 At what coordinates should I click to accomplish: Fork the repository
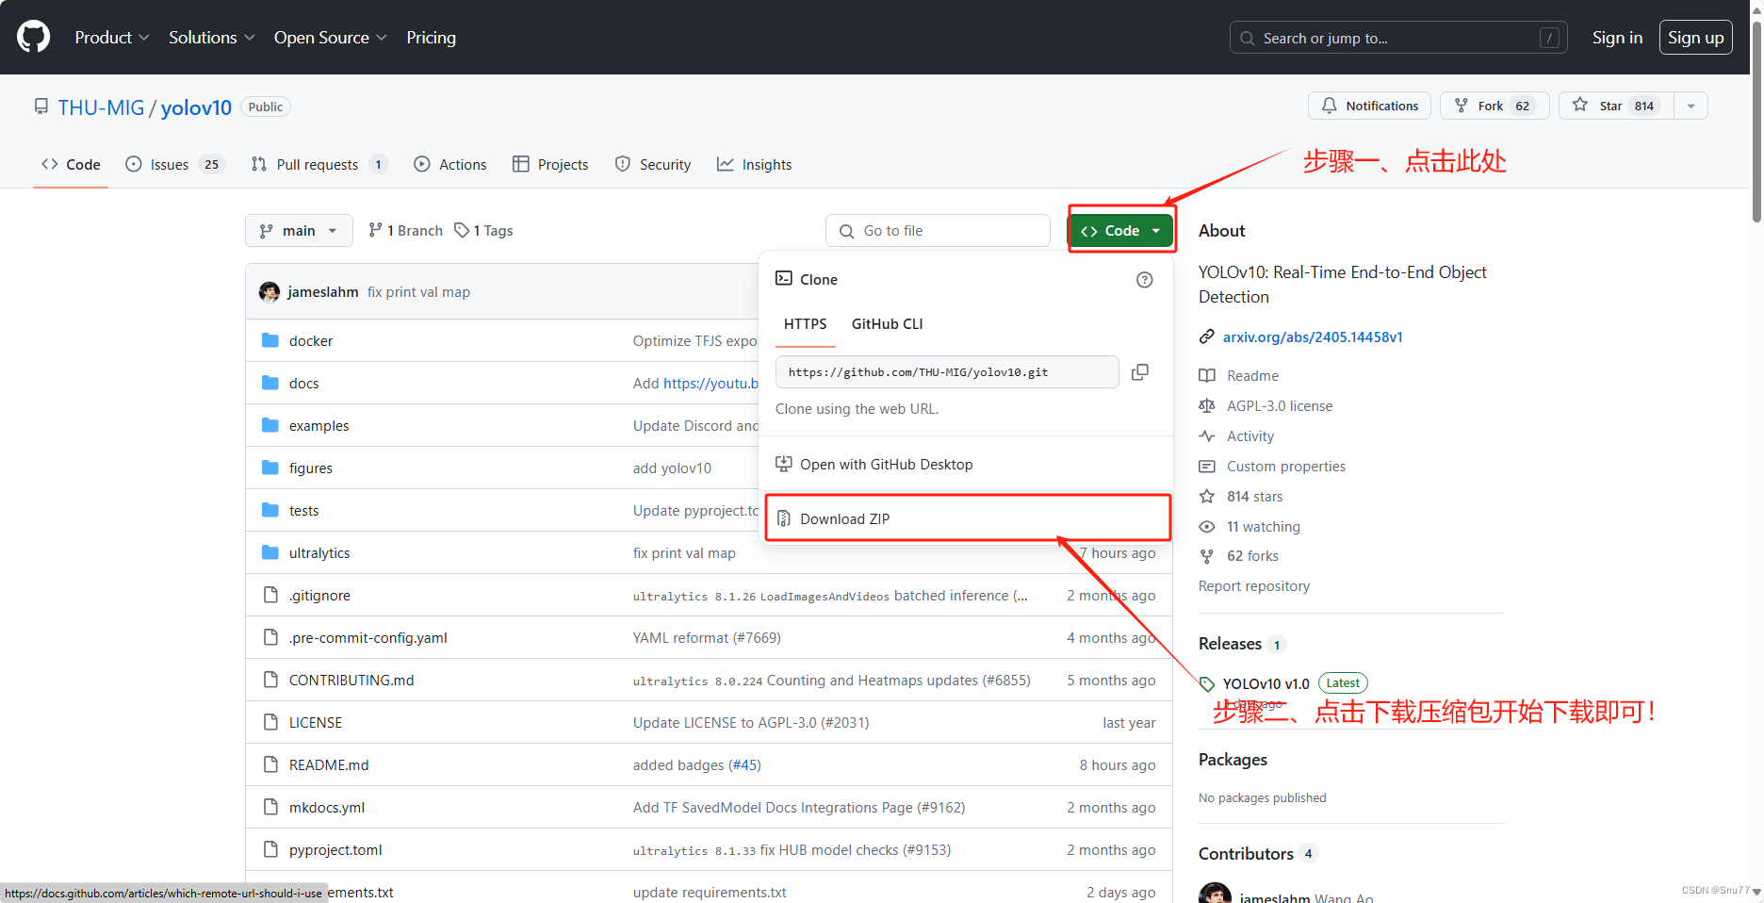1494,106
